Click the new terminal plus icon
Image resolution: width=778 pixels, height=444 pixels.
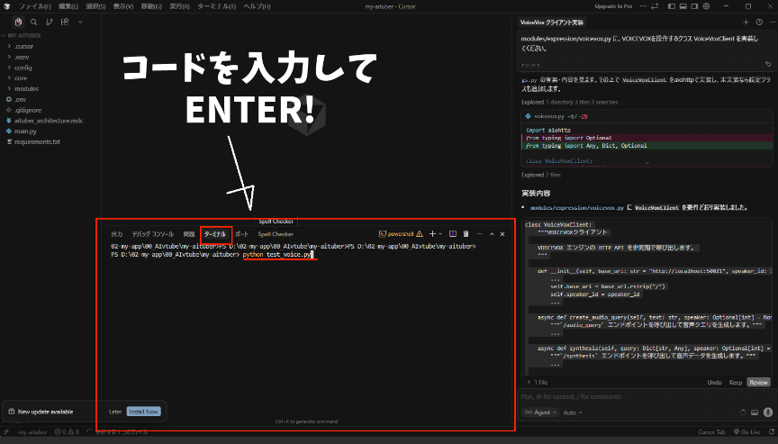(432, 233)
